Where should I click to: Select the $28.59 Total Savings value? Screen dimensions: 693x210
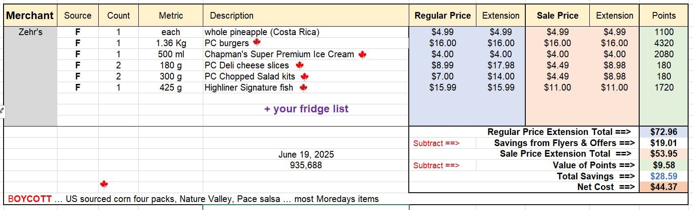[x=664, y=176]
